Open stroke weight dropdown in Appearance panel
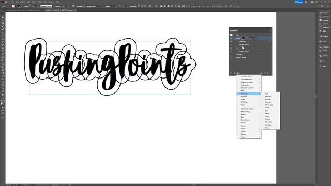Screen dimensions: 331x186 pyautogui.click(x=255, y=38)
